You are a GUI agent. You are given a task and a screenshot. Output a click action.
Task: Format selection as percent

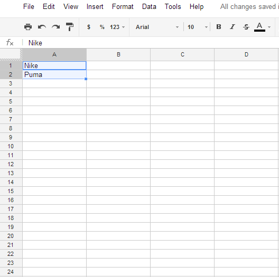(x=102, y=27)
